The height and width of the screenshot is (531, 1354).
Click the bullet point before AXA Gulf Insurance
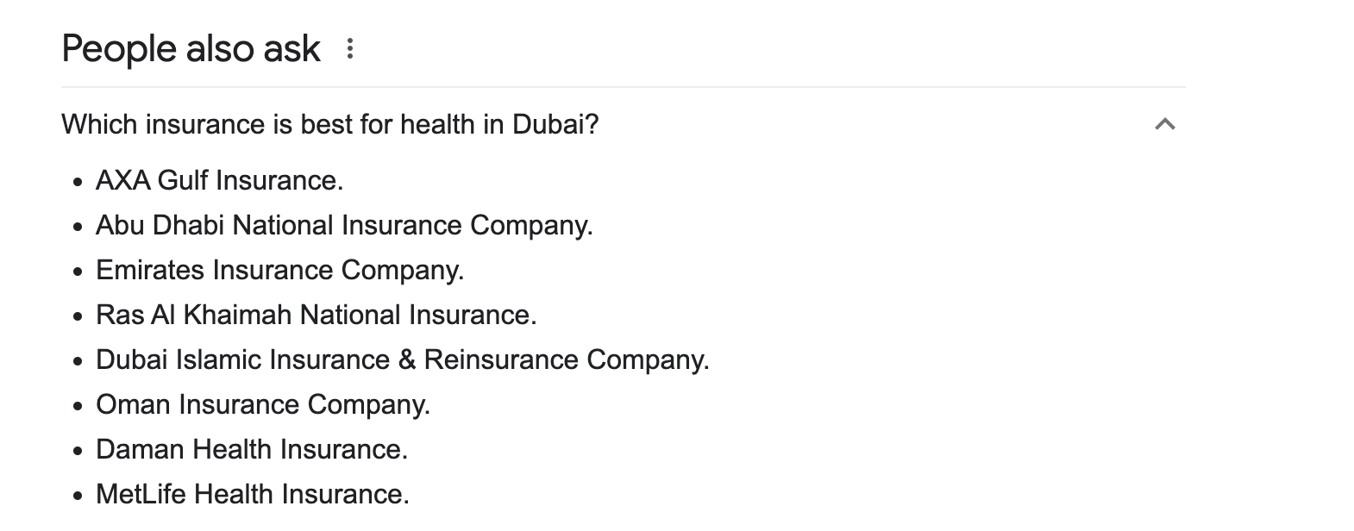coord(78,182)
